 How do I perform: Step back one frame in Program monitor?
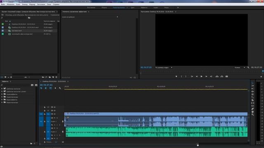tap(197, 76)
